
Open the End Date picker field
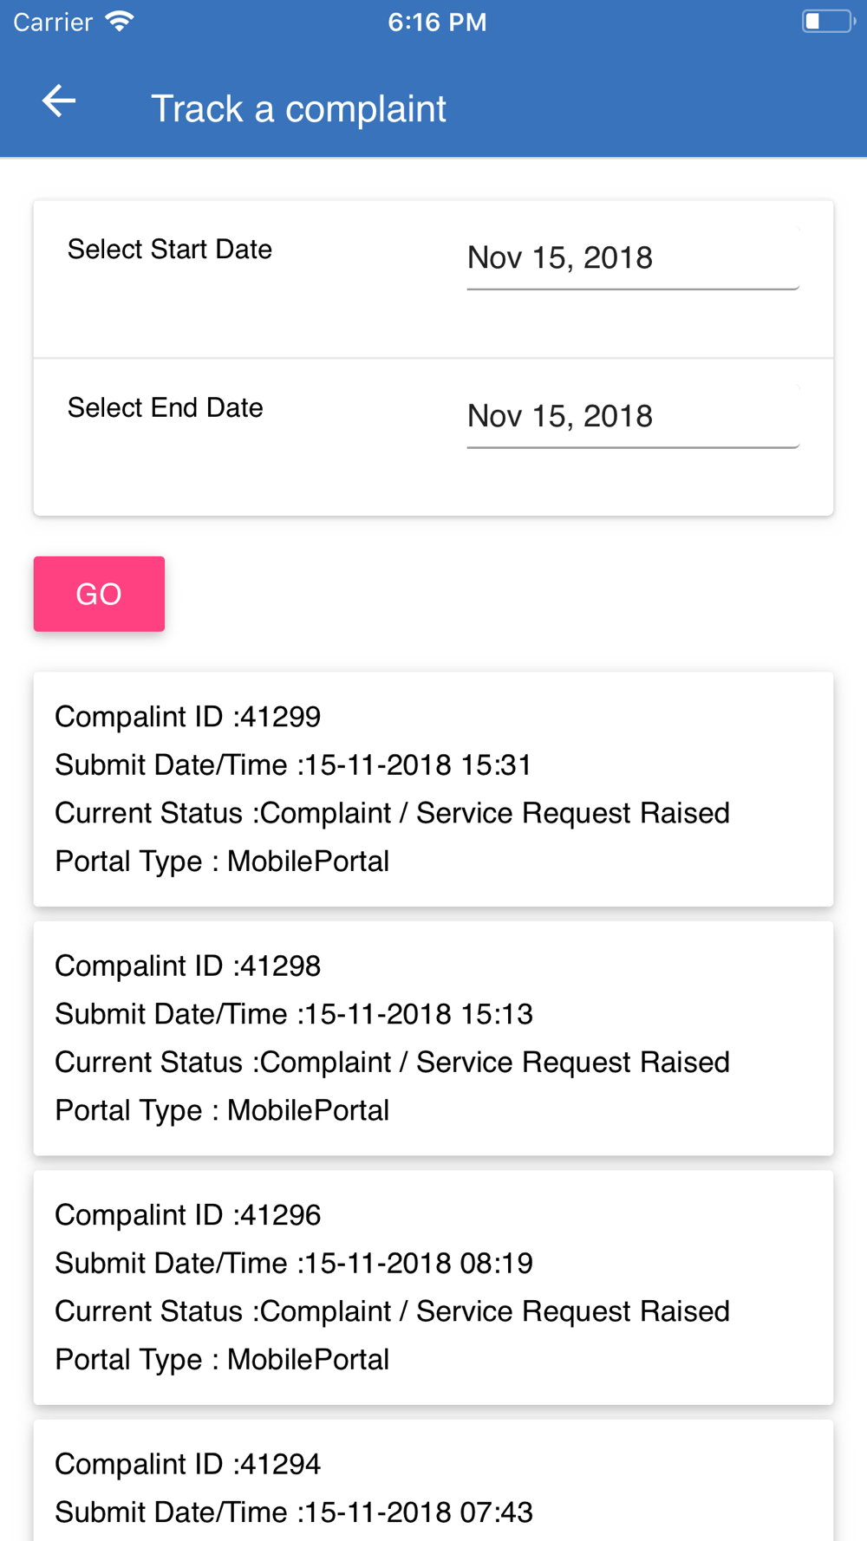tap(633, 418)
